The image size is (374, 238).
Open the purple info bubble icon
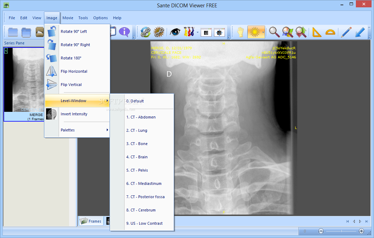tap(124, 32)
